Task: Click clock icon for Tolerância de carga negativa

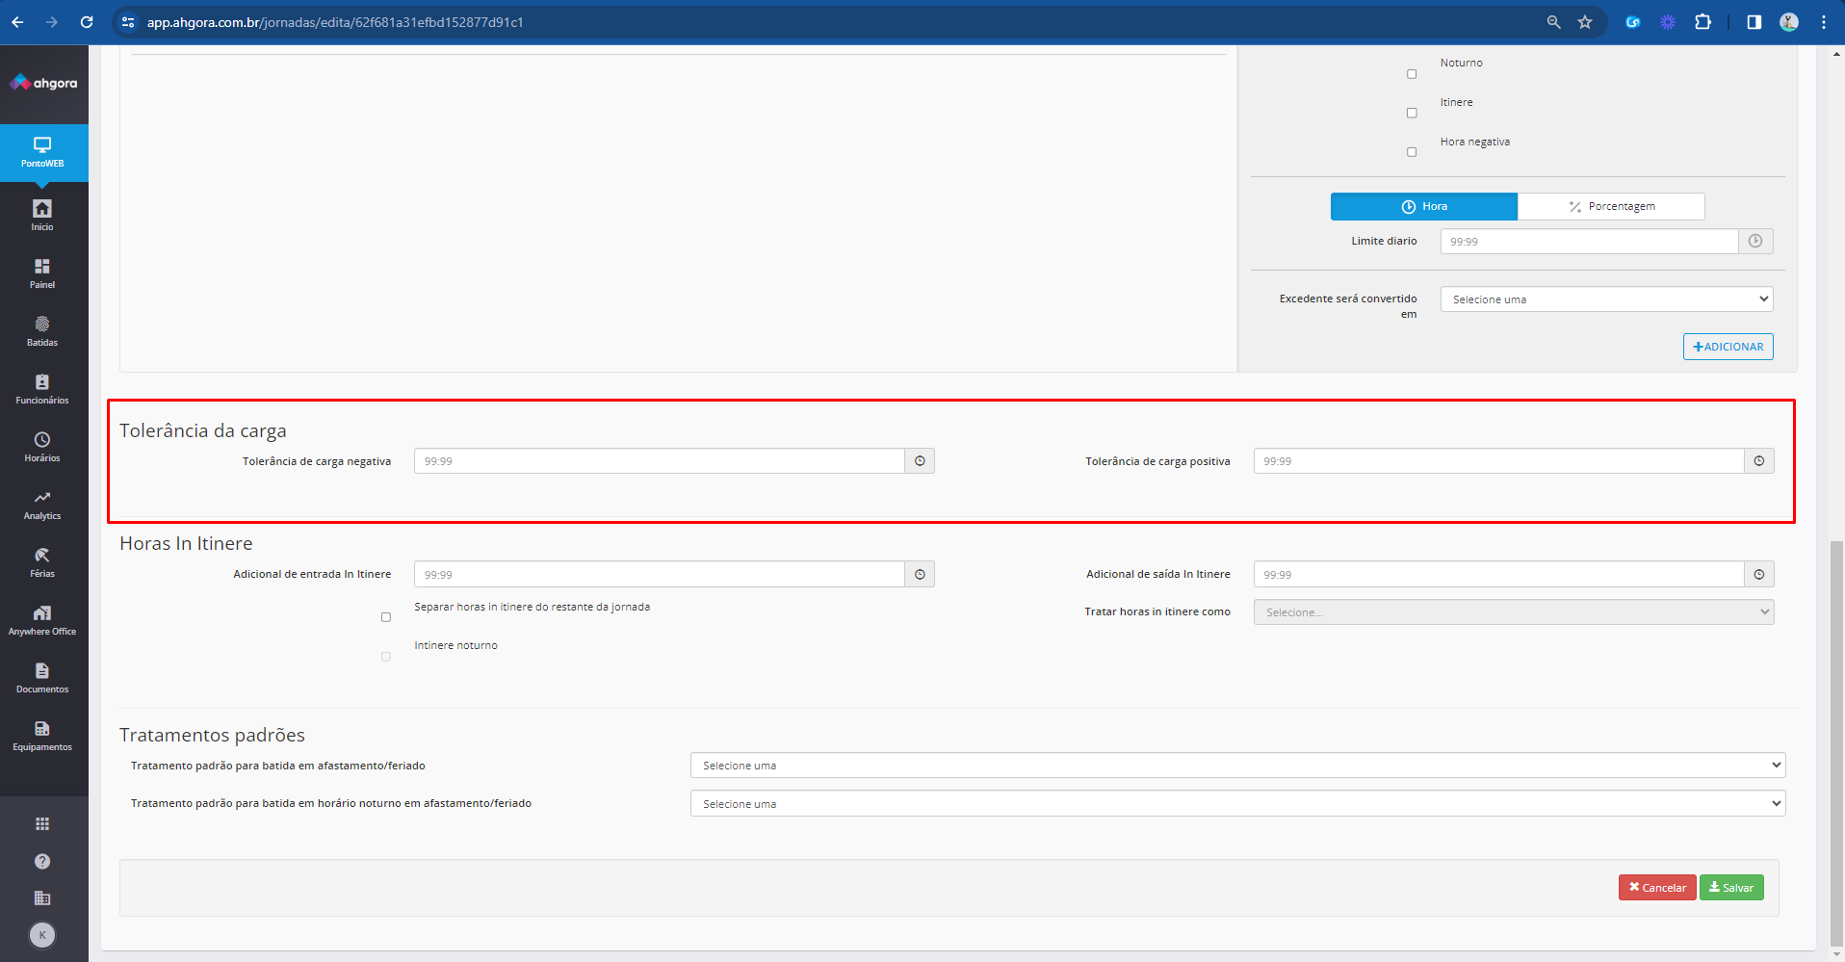Action: coord(920,461)
